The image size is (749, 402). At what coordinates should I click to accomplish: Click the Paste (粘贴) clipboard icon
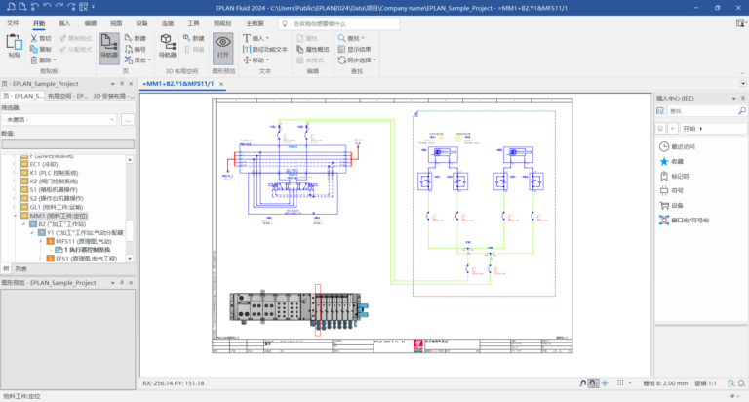click(14, 42)
